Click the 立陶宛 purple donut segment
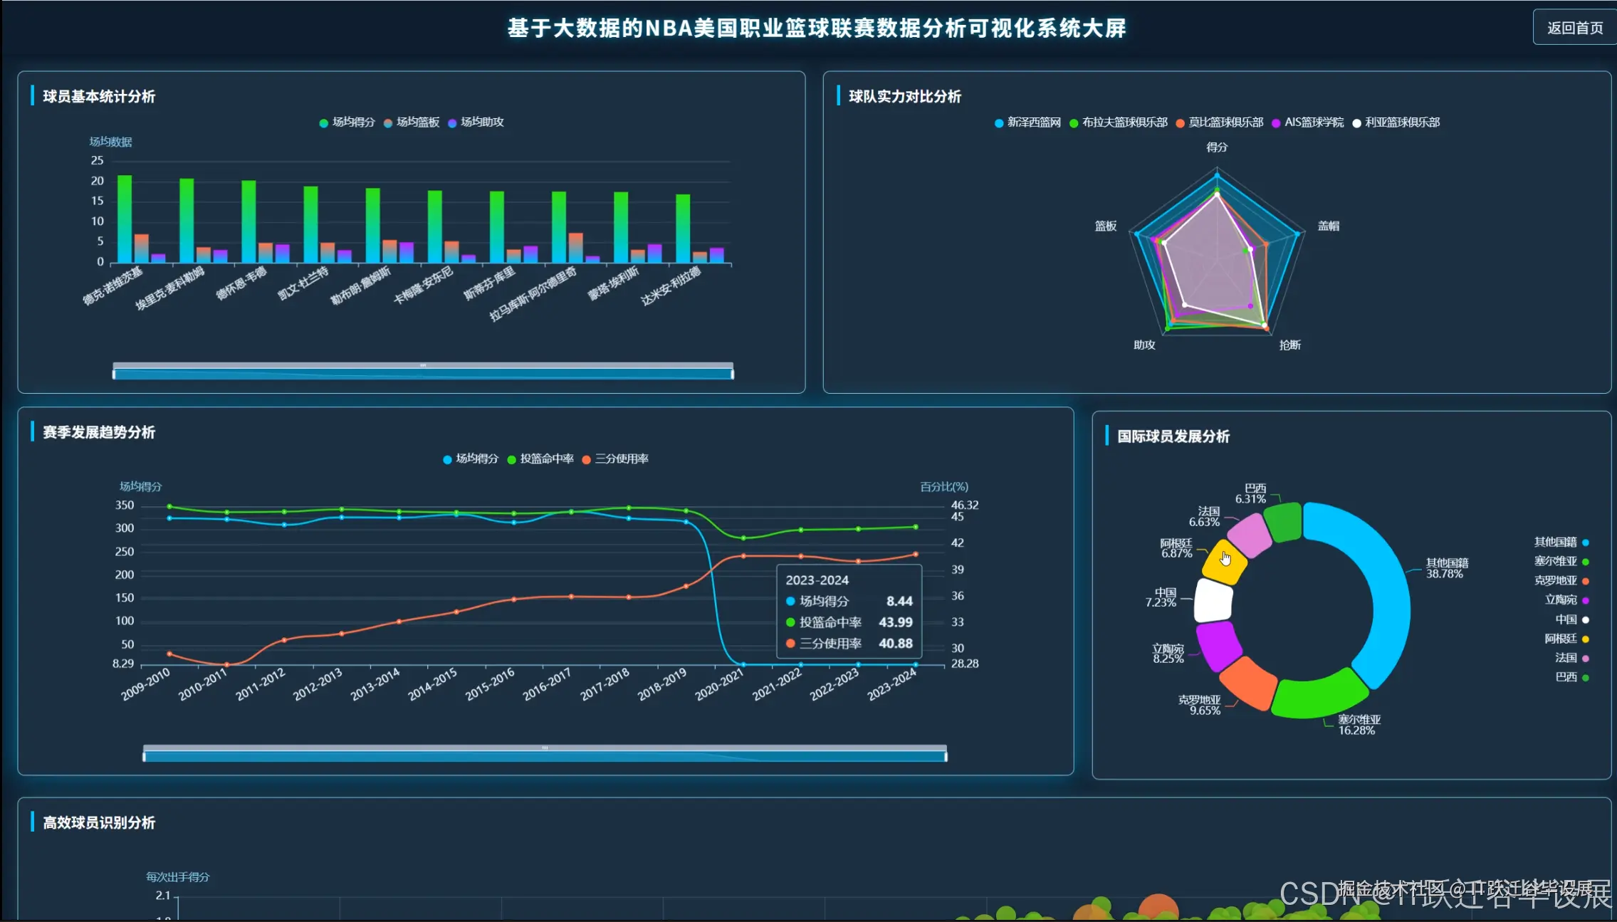Image resolution: width=1617 pixels, height=922 pixels. pyautogui.click(x=1218, y=645)
